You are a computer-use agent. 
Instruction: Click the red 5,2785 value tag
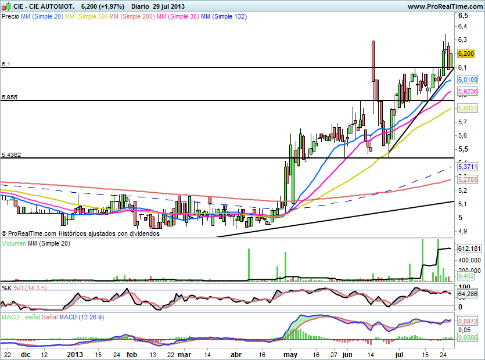(468, 180)
